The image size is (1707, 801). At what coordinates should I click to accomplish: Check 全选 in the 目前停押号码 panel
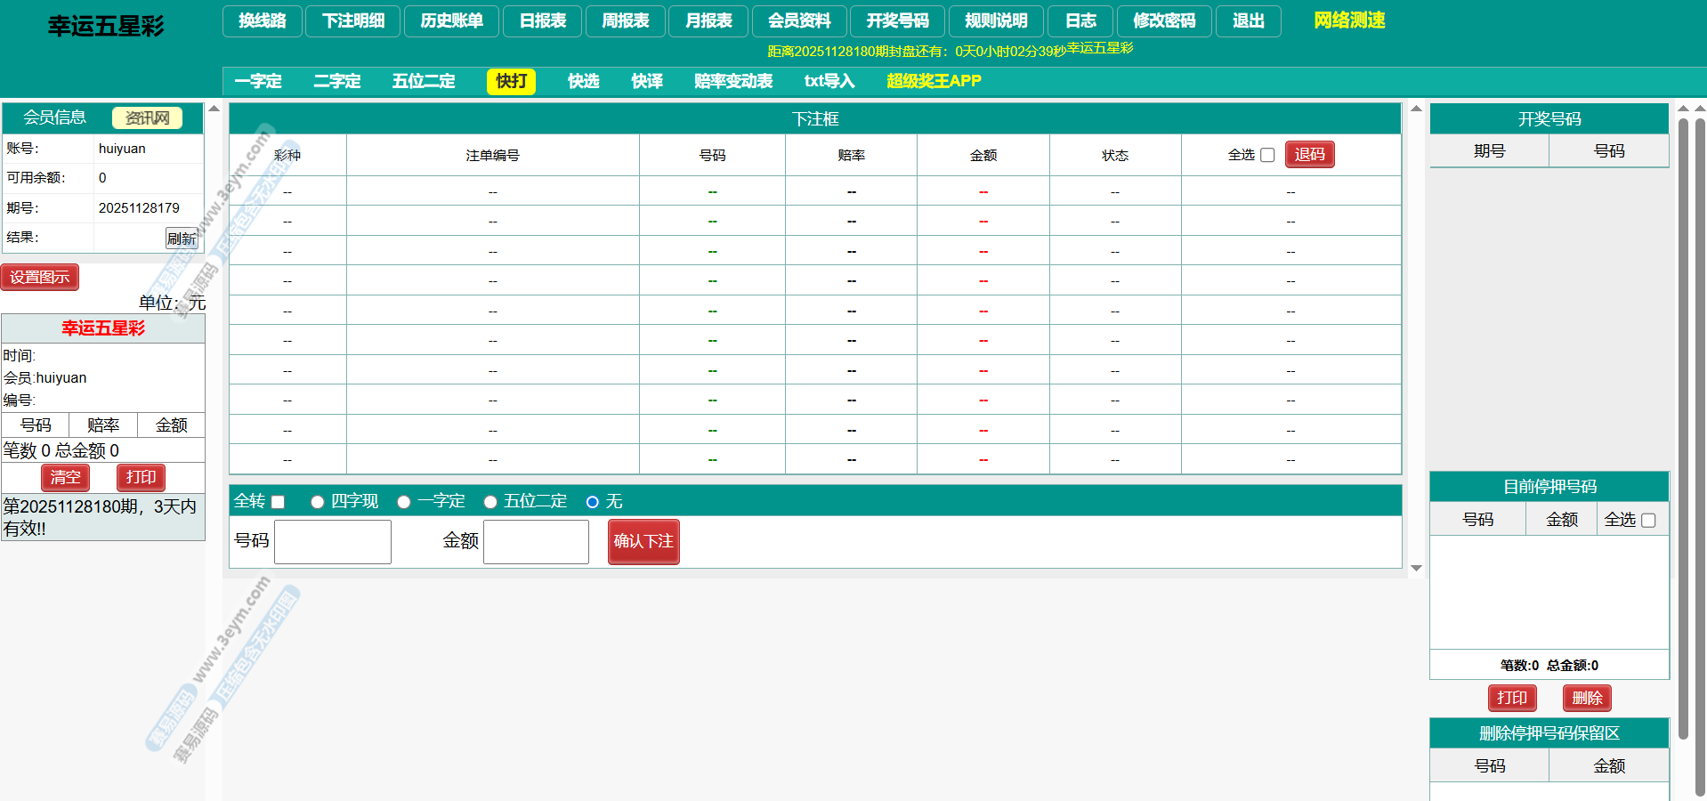(1647, 520)
